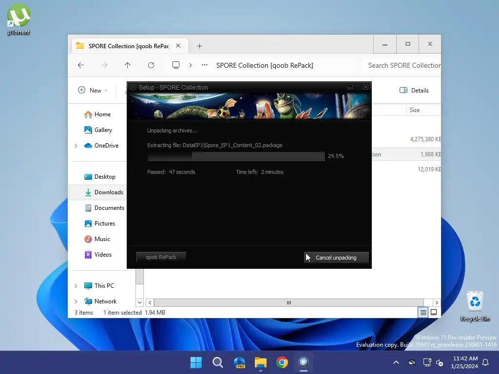Viewport: 499px width, 374px height.
Task: Click the This PC monitor icon in address bar
Action: tap(175, 65)
